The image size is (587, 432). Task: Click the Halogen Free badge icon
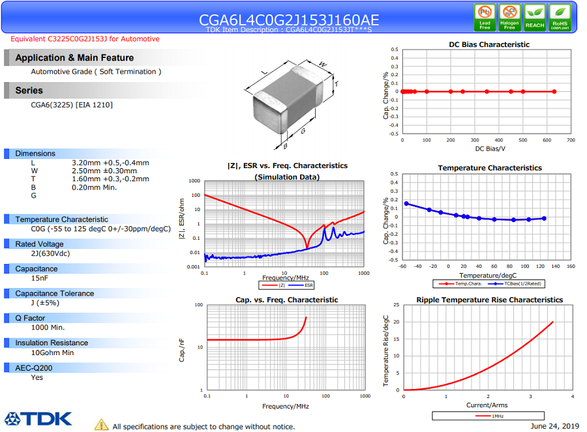509,18
